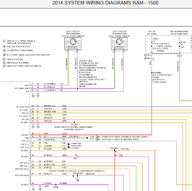Click the ETC MTR + pin label
192x191 pixels.
[24, 116]
